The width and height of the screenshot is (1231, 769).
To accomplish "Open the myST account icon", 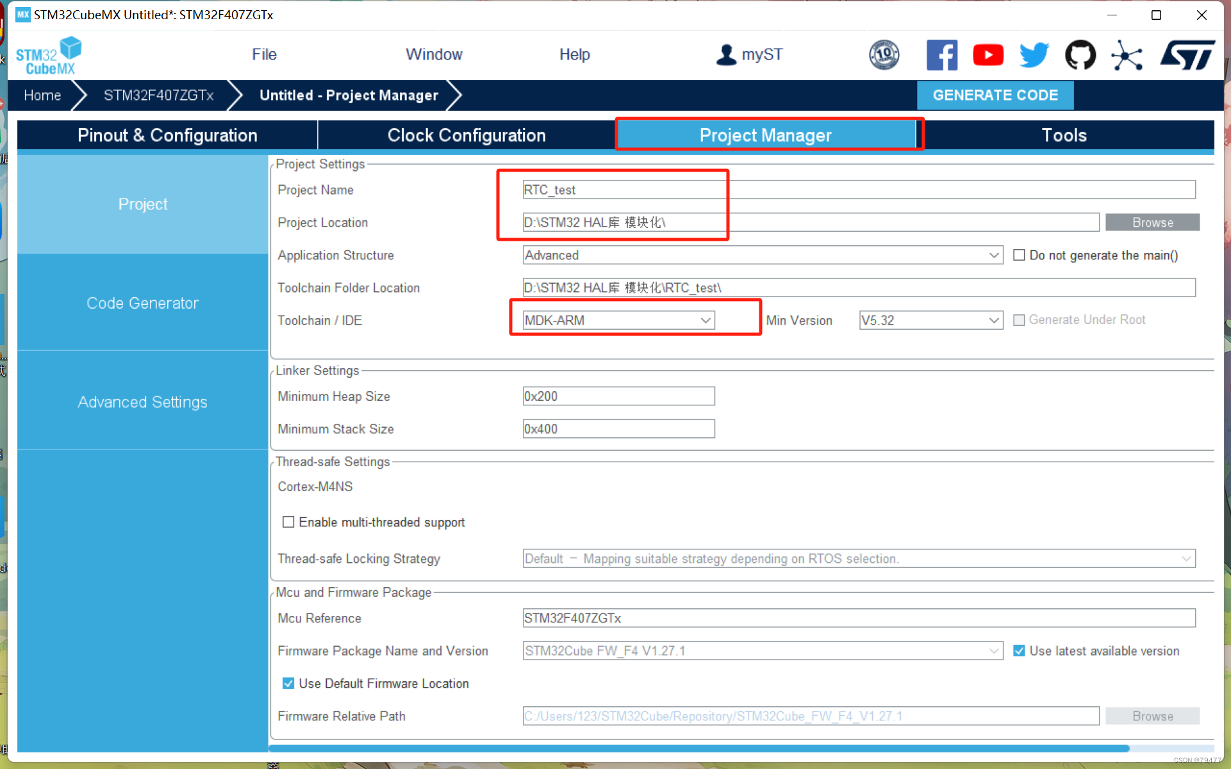I will pyautogui.click(x=725, y=55).
